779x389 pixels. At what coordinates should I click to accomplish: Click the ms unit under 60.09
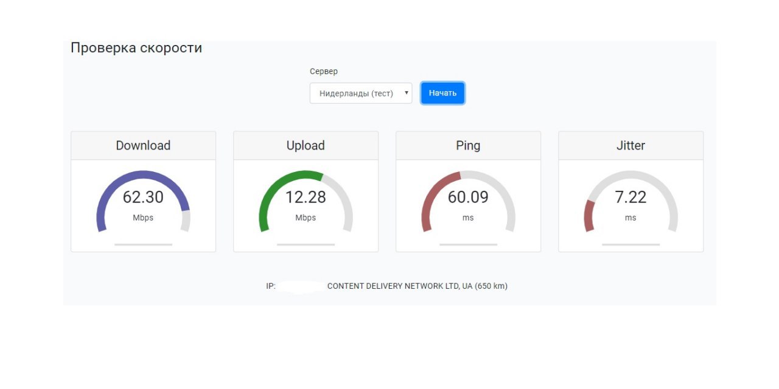[x=468, y=218]
